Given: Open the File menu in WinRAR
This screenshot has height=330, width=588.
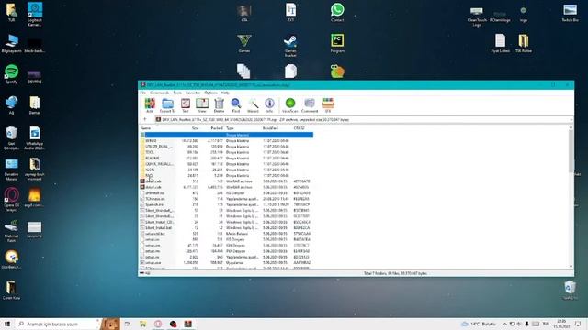Looking at the screenshot, I should coord(143,93).
